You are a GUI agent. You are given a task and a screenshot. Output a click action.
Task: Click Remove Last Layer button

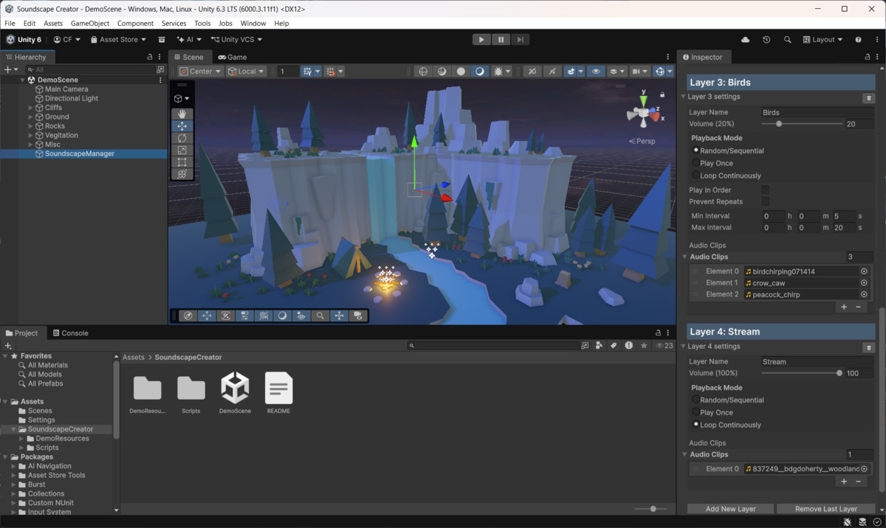pyautogui.click(x=826, y=509)
